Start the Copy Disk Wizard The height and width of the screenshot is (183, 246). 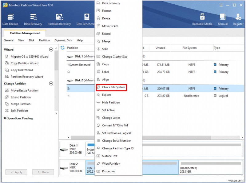tap(22, 70)
